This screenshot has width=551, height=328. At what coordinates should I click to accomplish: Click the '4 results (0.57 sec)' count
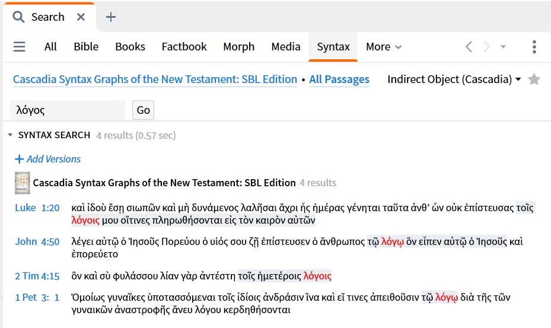tap(136, 135)
